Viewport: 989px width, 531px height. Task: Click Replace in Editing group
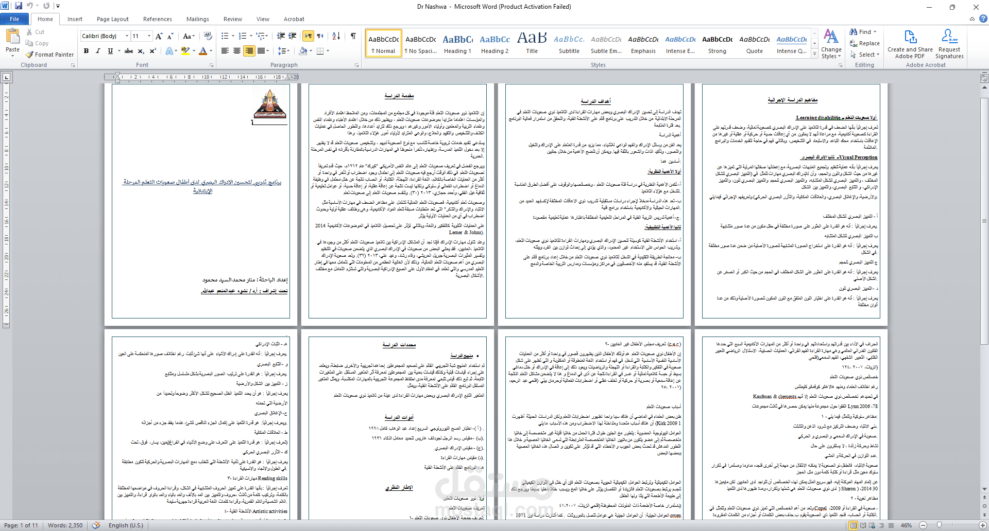[865, 44]
